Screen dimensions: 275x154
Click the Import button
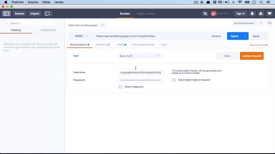point(35,13)
